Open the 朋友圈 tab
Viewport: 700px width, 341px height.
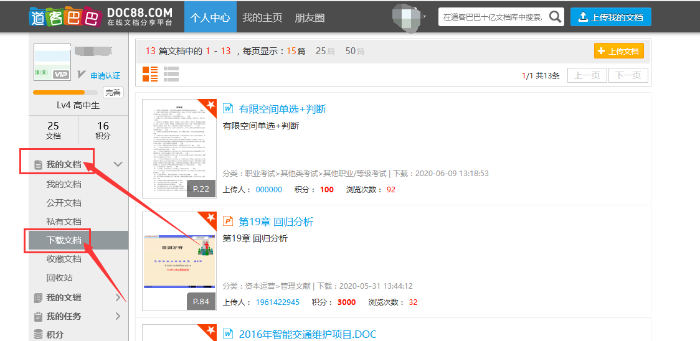point(310,17)
